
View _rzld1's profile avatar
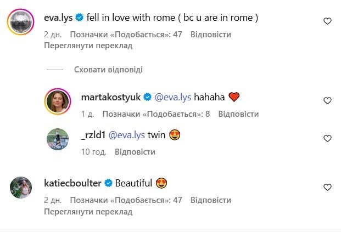(58, 139)
